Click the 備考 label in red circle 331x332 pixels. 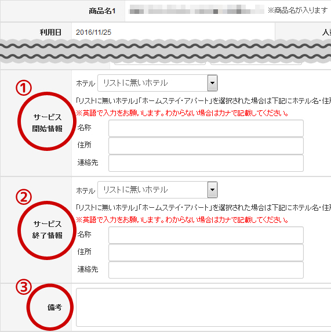(x=54, y=307)
